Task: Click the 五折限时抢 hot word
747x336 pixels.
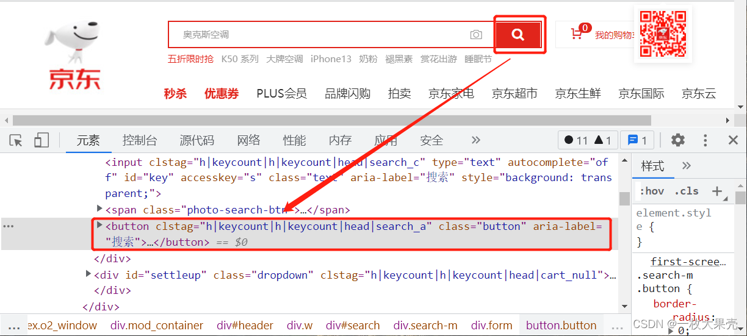Action: coord(190,59)
